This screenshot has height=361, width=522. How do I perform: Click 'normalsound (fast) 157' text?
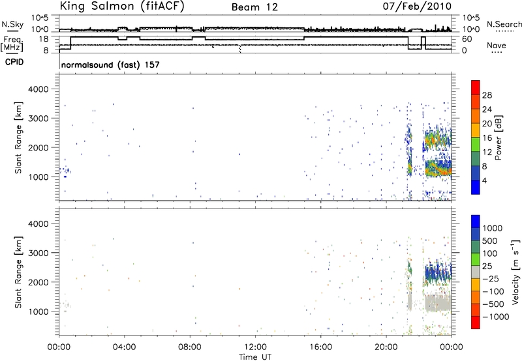coord(110,65)
